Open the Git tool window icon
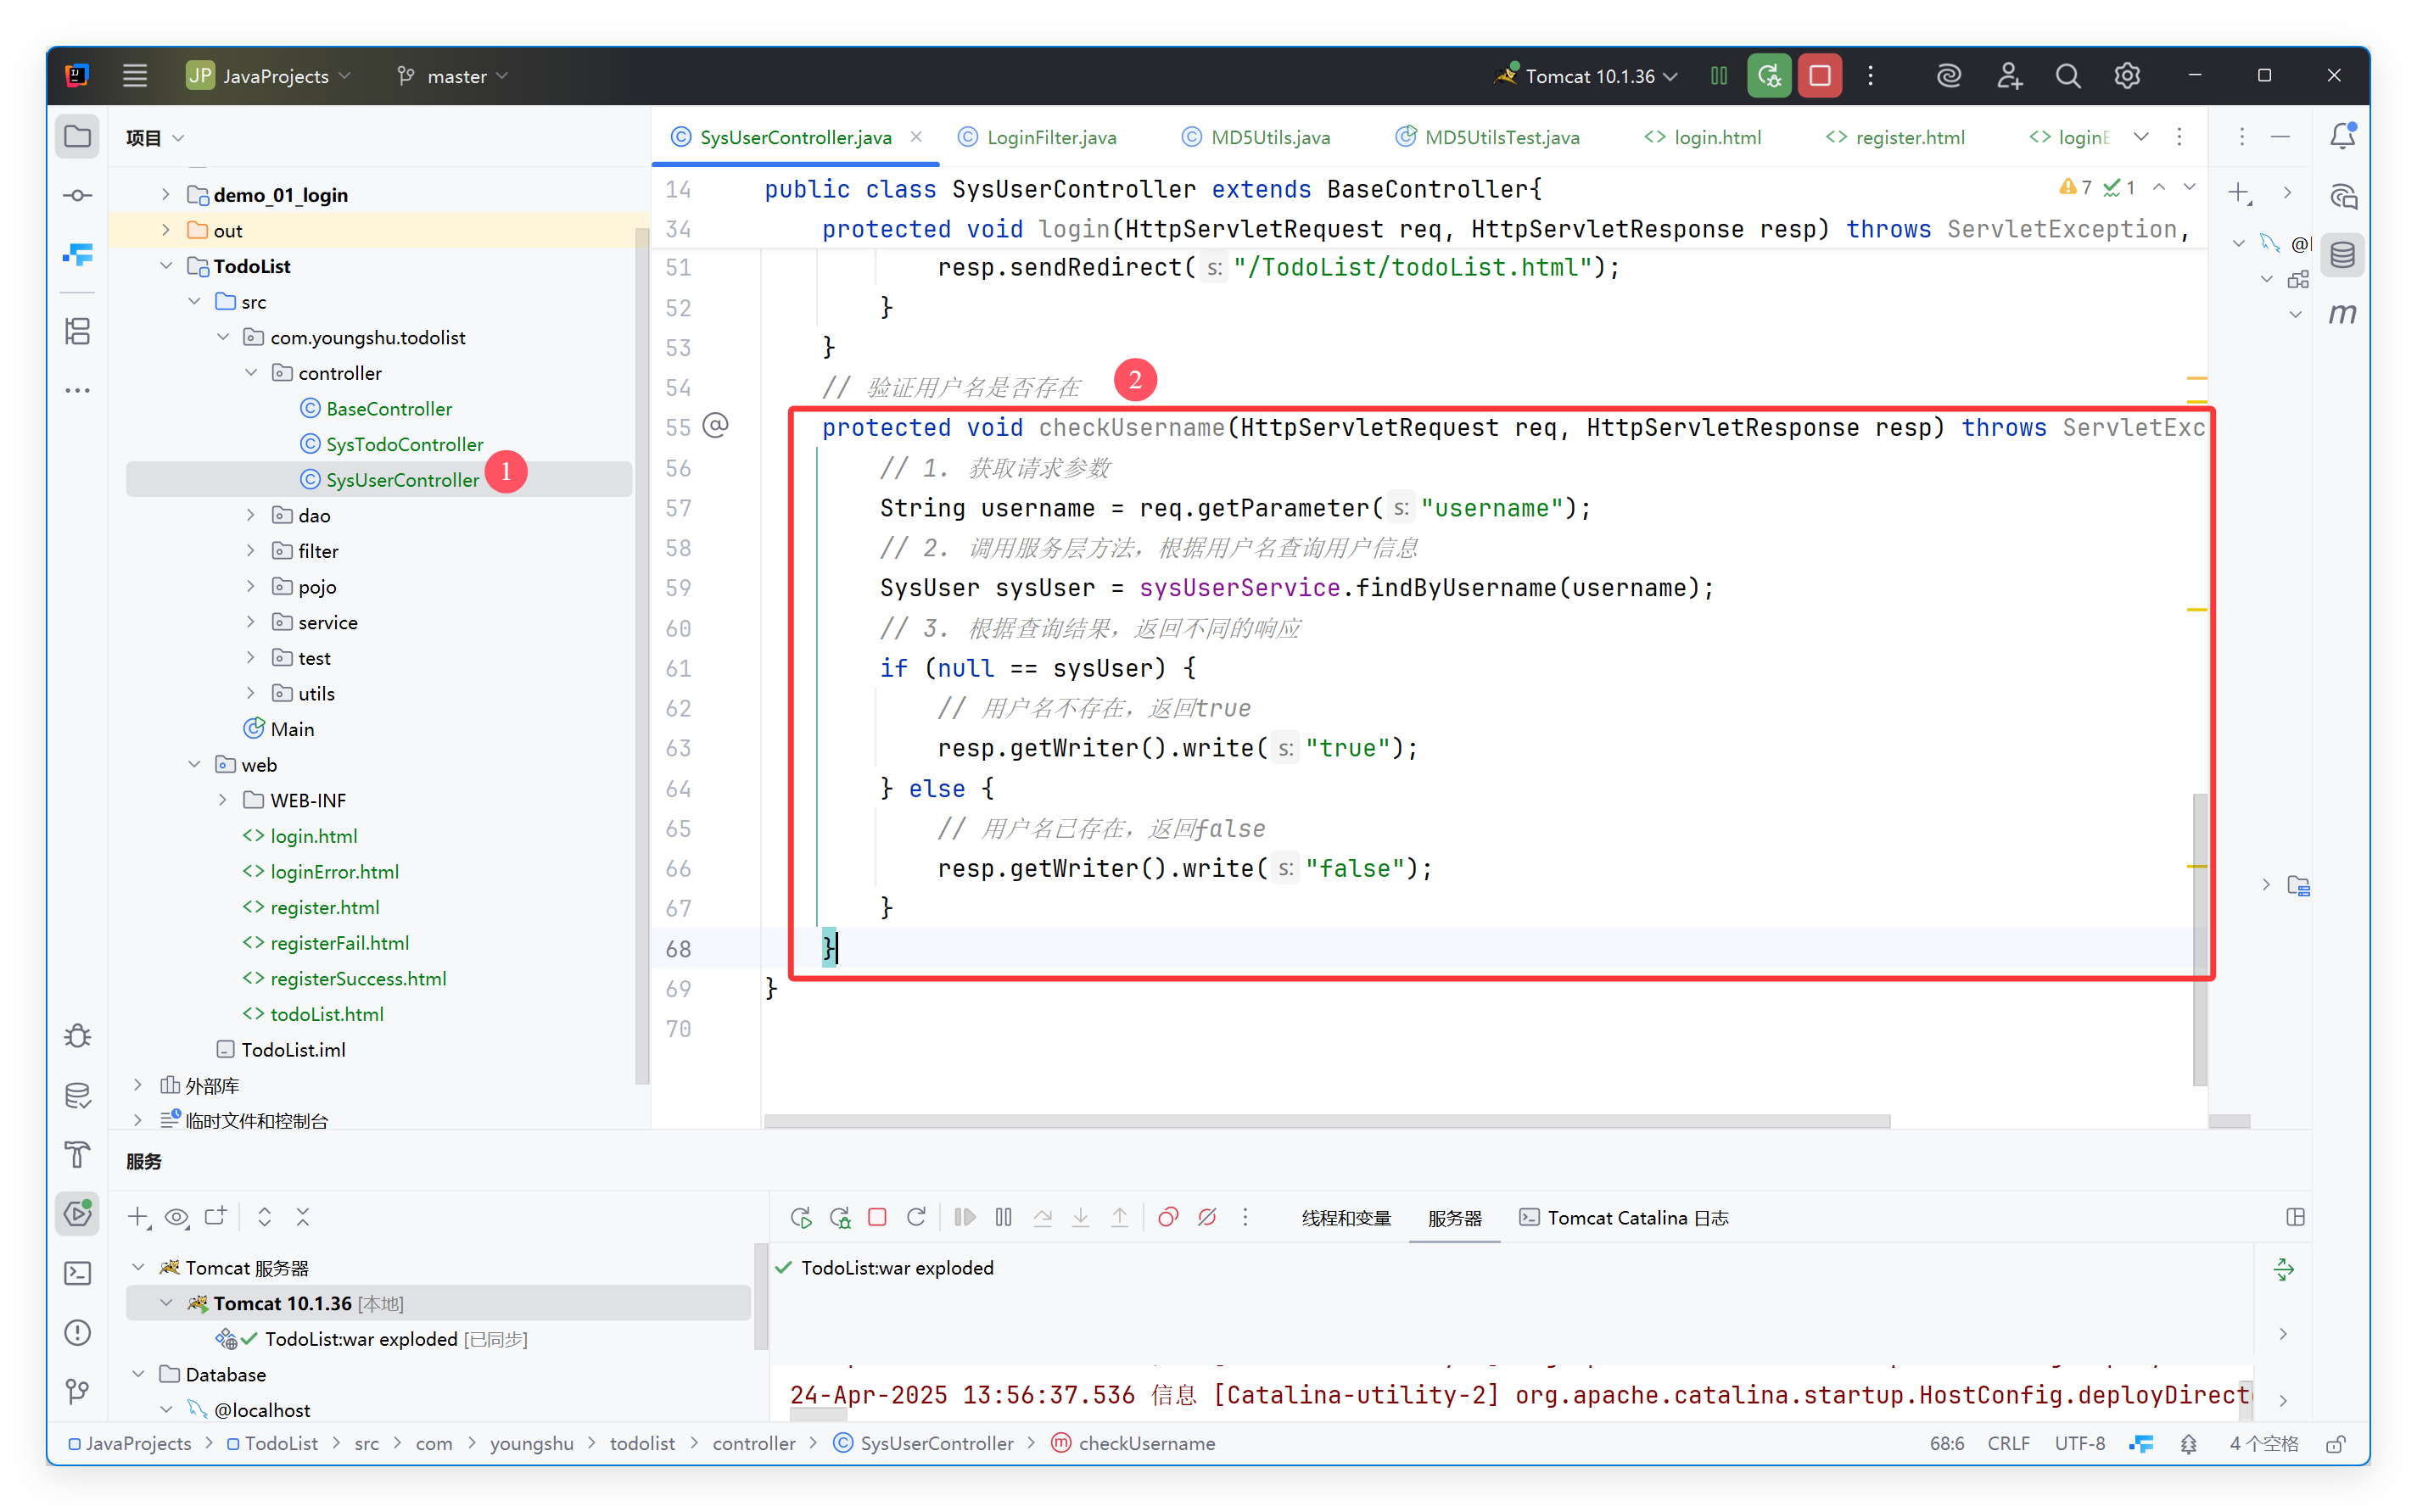Image resolution: width=2417 pixels, height=1512 pixels. [x=77, y=1391]
